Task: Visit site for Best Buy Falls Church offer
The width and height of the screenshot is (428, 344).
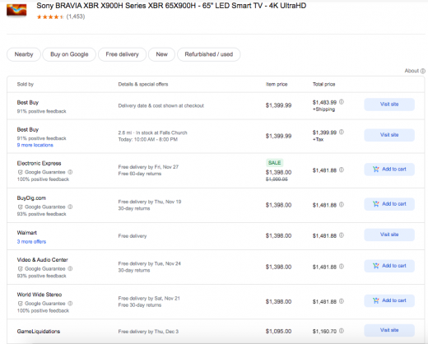Action: pyautogui.click(x=389, y=135)
